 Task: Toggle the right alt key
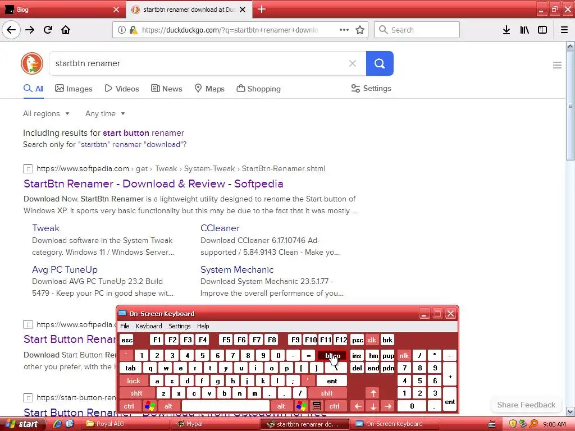tap(281, 406)
